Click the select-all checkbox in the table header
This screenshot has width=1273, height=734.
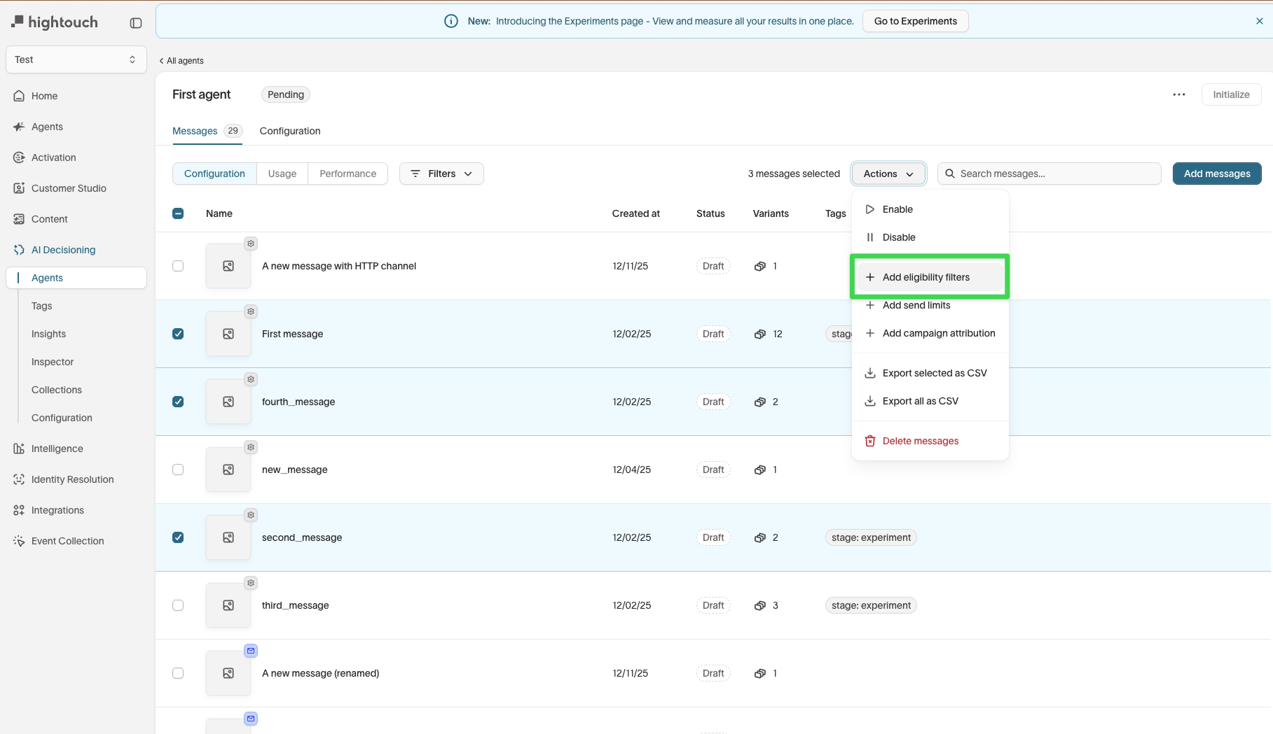(178, 213)
